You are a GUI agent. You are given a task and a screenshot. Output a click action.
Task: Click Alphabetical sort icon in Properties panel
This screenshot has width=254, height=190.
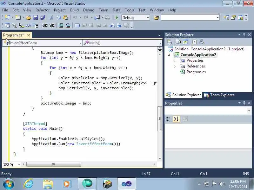176,119
